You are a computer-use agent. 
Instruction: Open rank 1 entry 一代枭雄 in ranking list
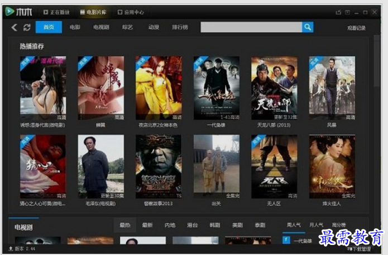pyautogui.click(x=303, y=241)
